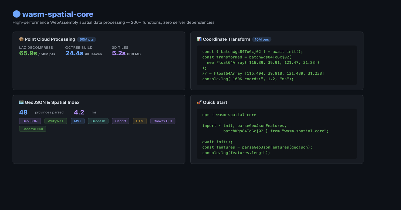Select the WKB/WKT tag
Image resolution: width=401 pixels, height=210 pixels.
point(56,121)
